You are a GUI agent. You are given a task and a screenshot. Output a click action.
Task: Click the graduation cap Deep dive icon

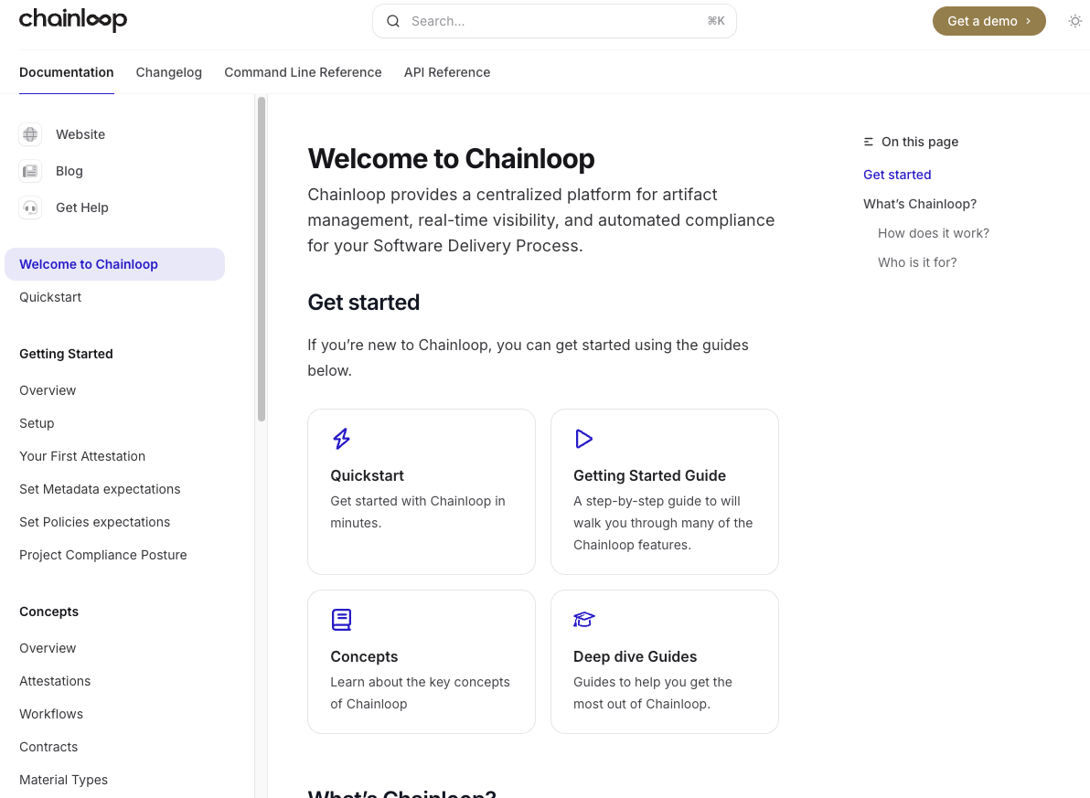coord(583,620)
